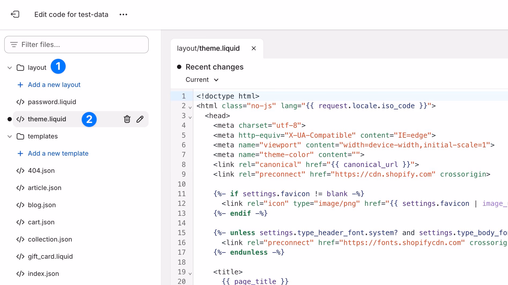The image size is (508, 285).
Task: Click the filter icon in the search box
Action: (x=14, y=45)
